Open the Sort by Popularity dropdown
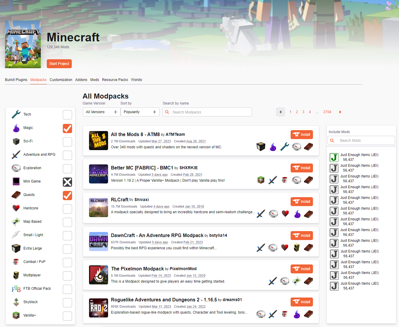 140,112
